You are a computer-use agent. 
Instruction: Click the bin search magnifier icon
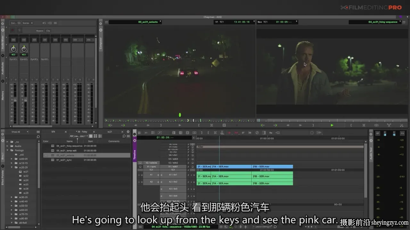[124, 136]
